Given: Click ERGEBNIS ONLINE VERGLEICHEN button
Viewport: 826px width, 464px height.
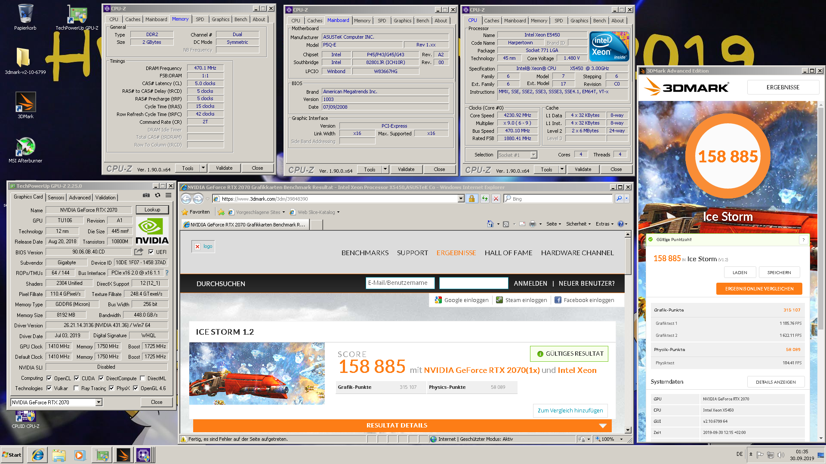Looking at the screenshot, I should click(759, 289).
